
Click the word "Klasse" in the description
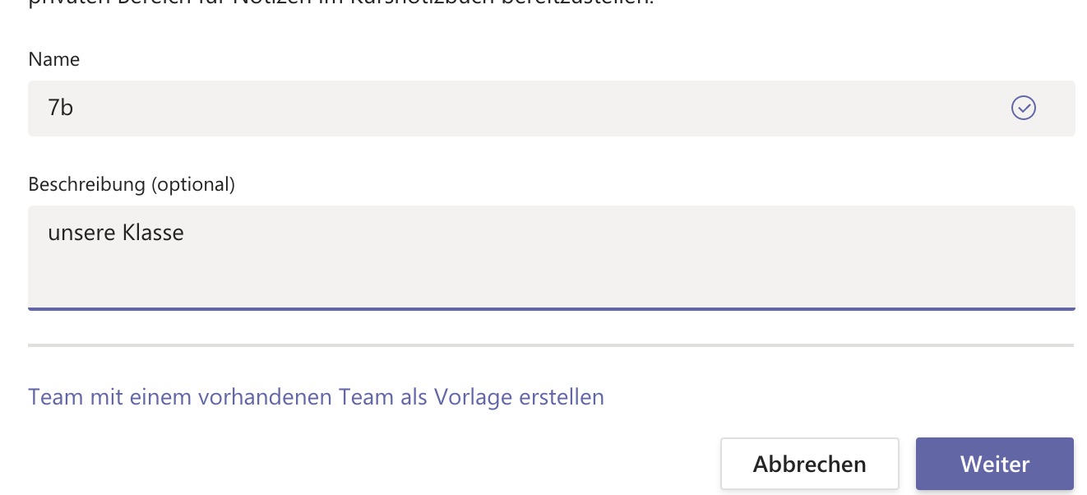(x=153, y=233)
